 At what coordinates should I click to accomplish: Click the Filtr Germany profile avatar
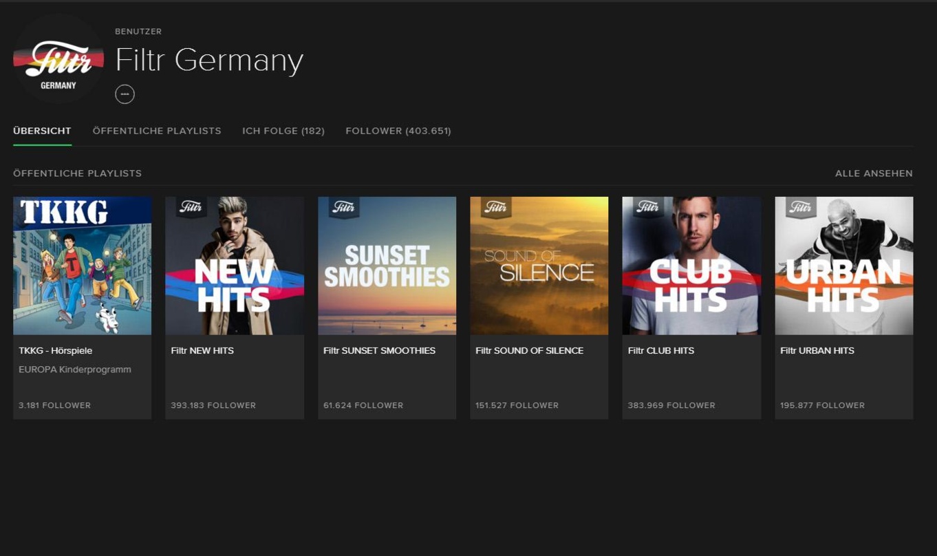click(x=58, y=59)
